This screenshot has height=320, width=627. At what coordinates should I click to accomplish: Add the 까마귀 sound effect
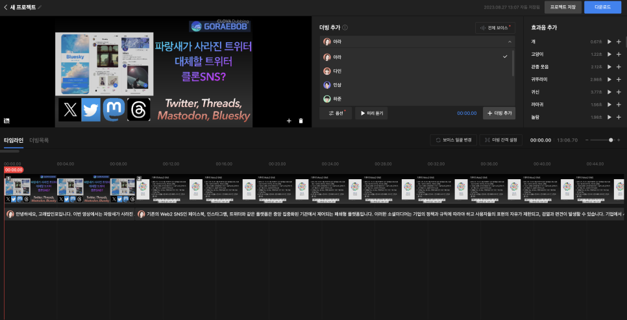619,105
